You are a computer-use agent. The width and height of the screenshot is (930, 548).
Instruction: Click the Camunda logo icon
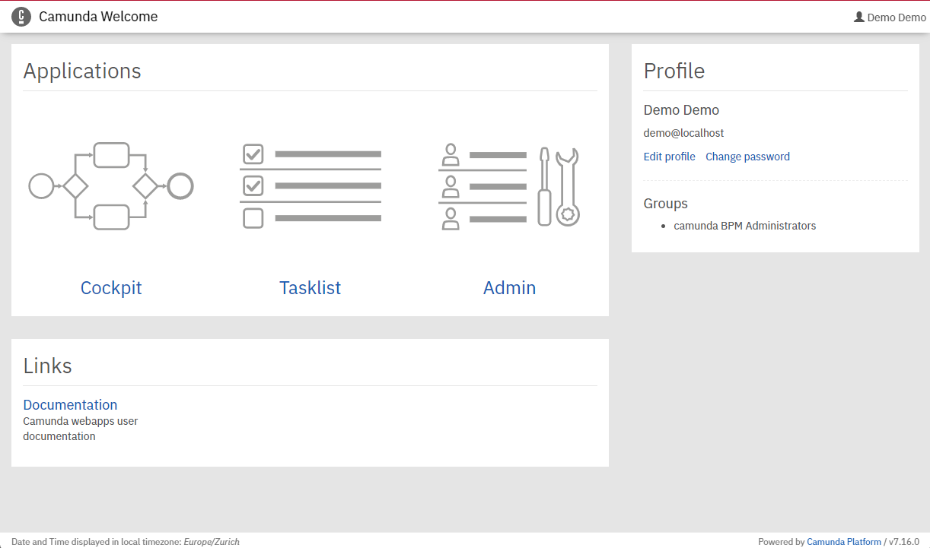[21, 17]
